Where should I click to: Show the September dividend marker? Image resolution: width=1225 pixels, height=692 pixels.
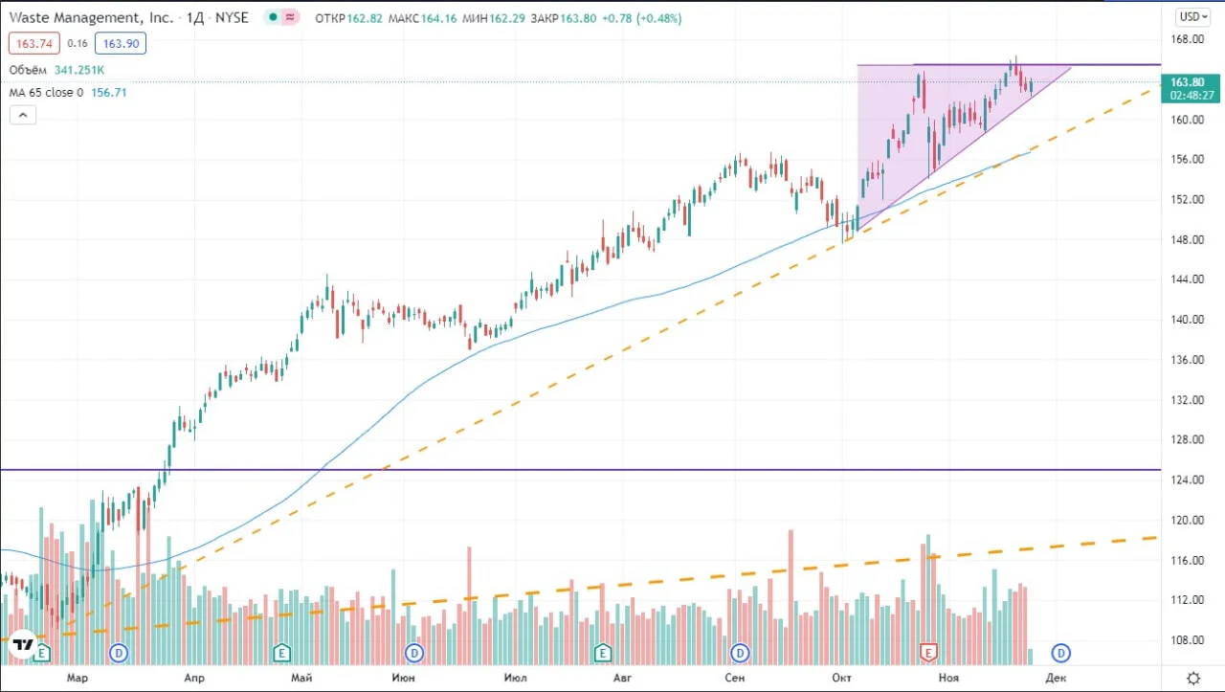coord(740,653)
